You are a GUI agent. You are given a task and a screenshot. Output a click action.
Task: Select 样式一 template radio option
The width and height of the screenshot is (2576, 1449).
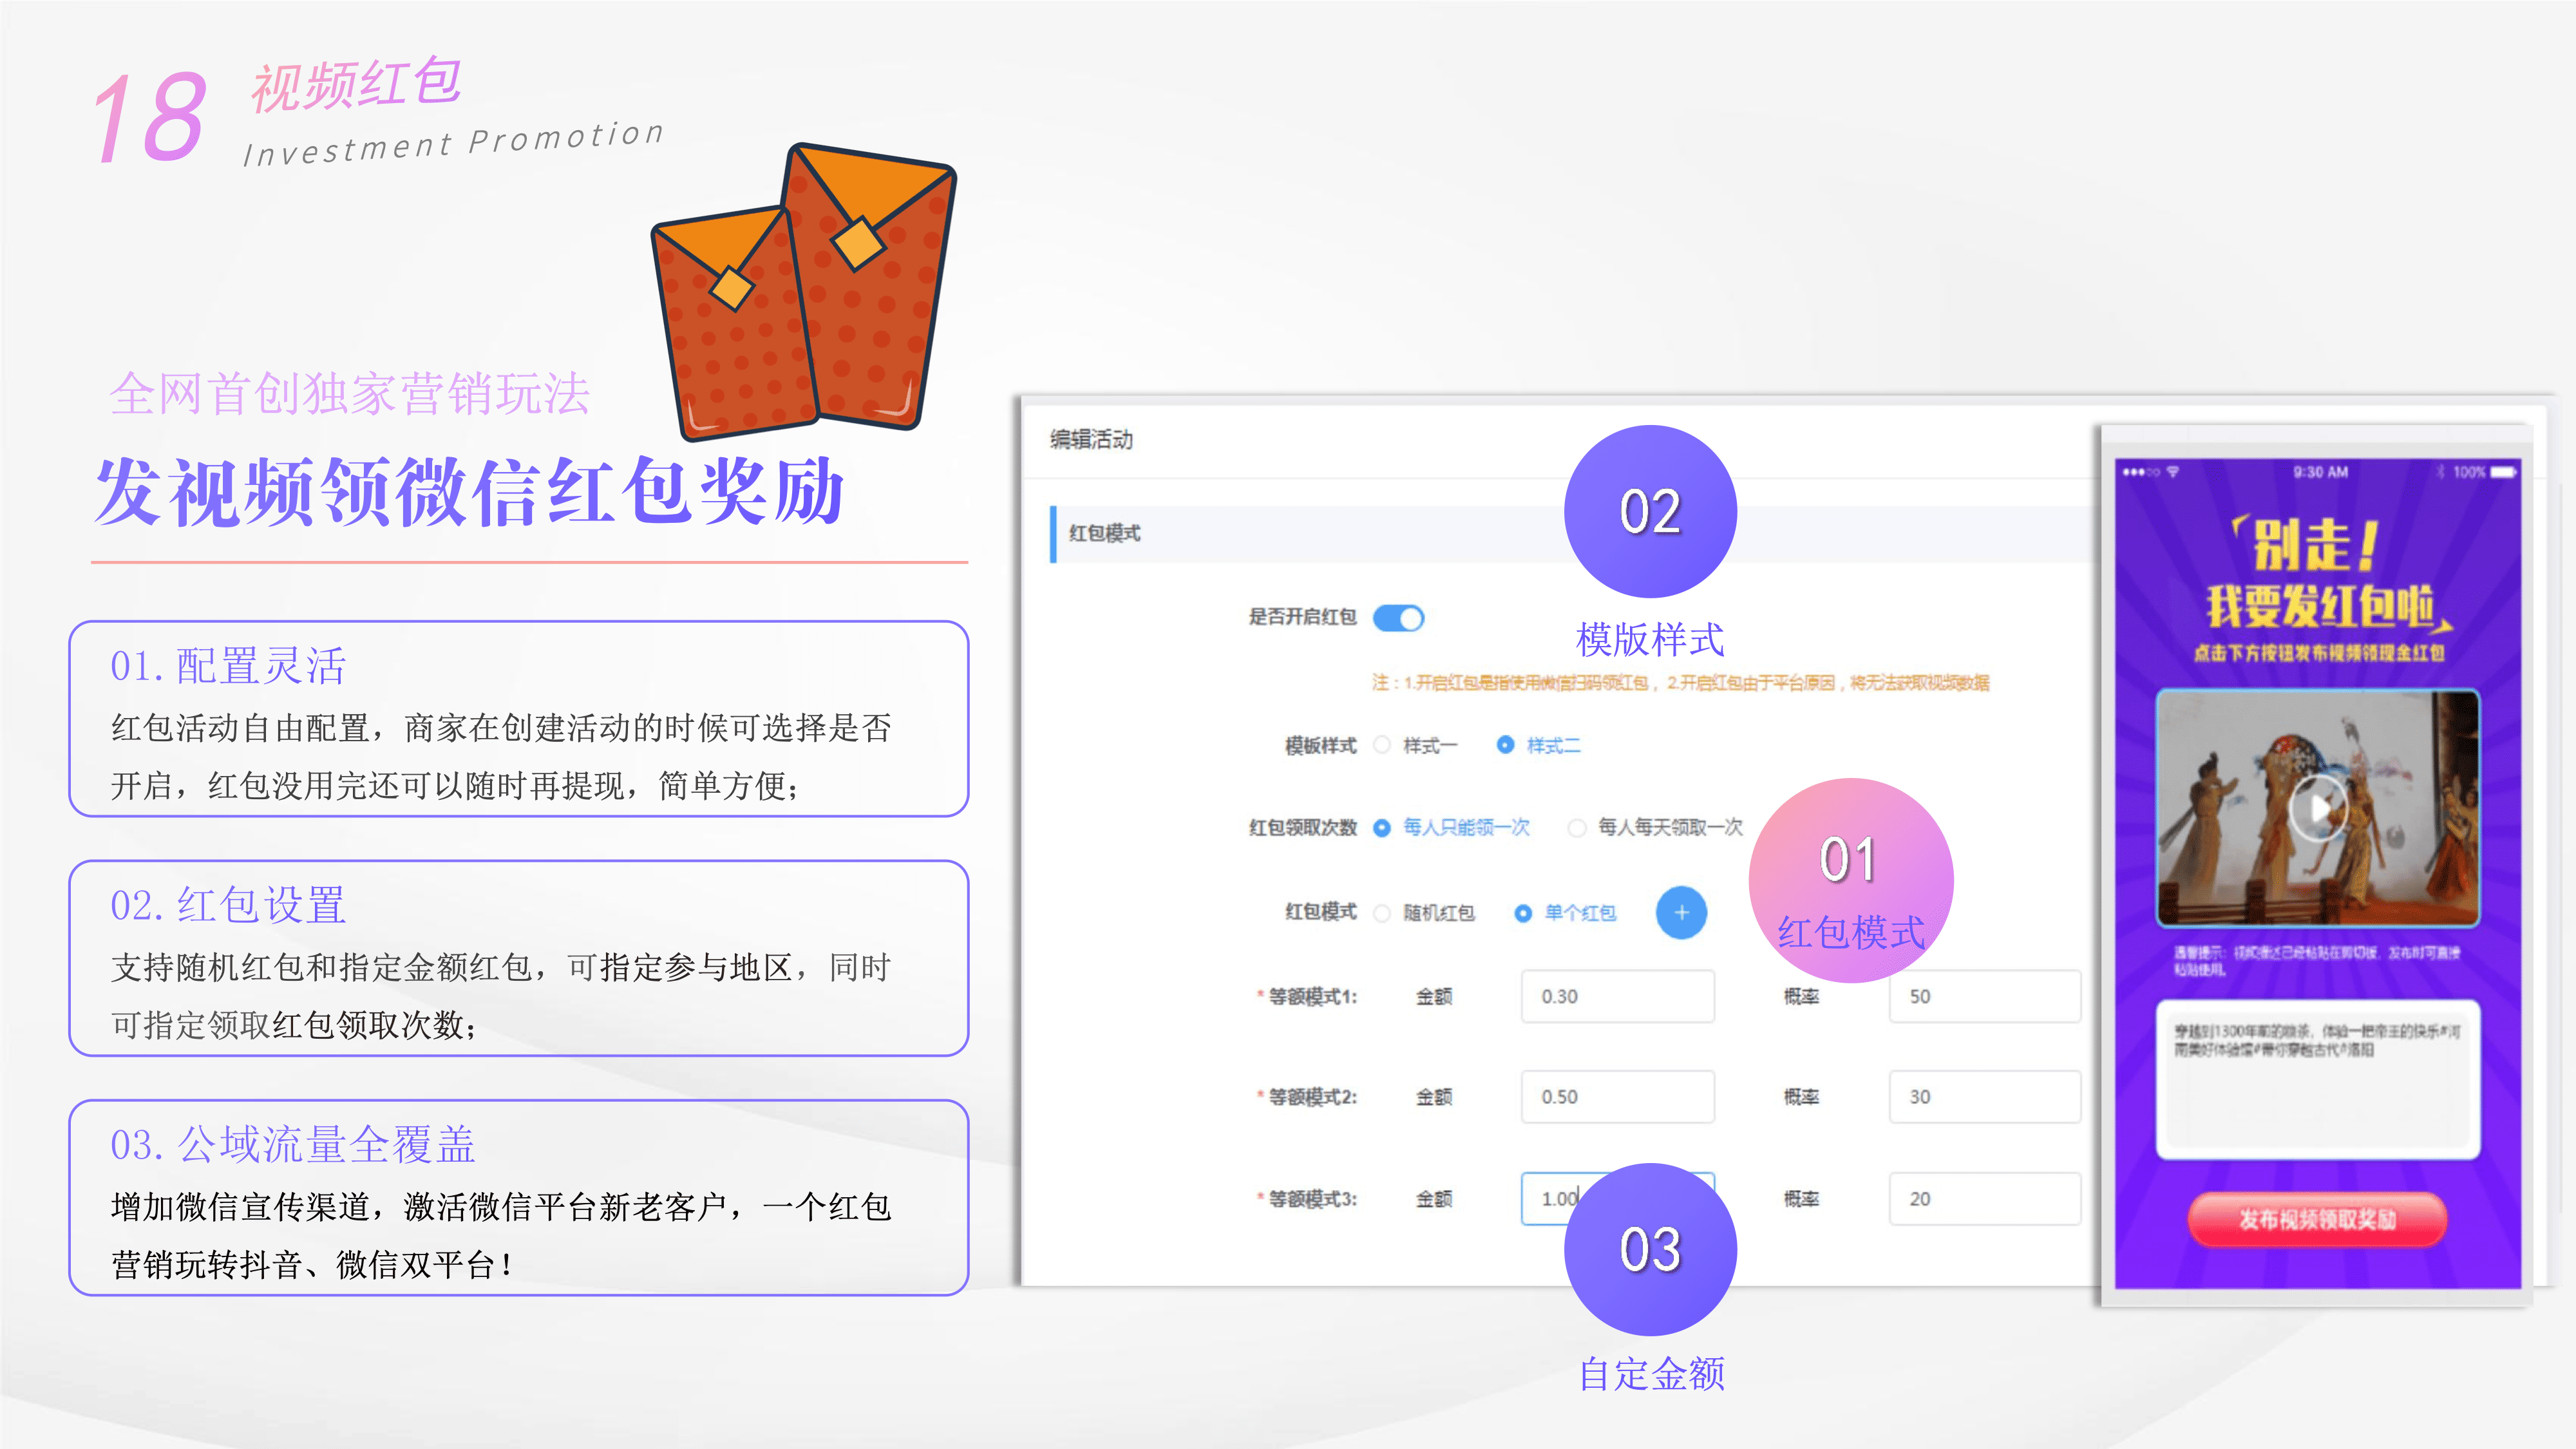pyautogui.click(x=1383, y=745)
